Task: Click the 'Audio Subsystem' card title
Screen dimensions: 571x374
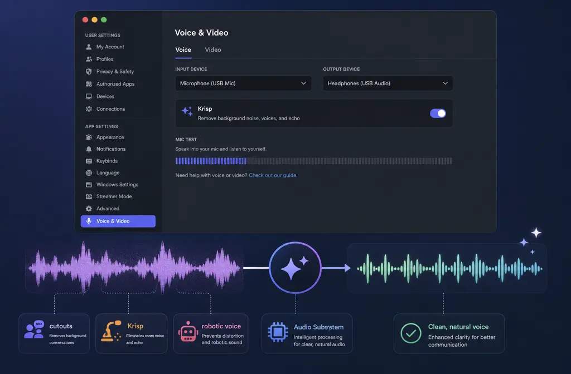Action: tap(318, 327)
